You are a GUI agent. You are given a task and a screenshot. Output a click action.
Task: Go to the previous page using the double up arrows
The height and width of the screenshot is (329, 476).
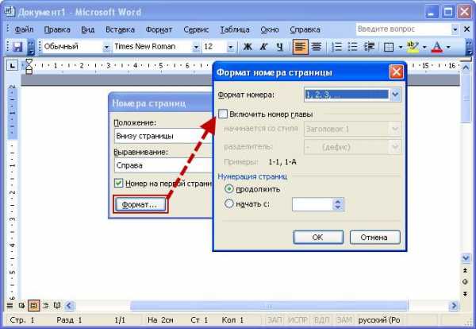(x=465, y=270)
